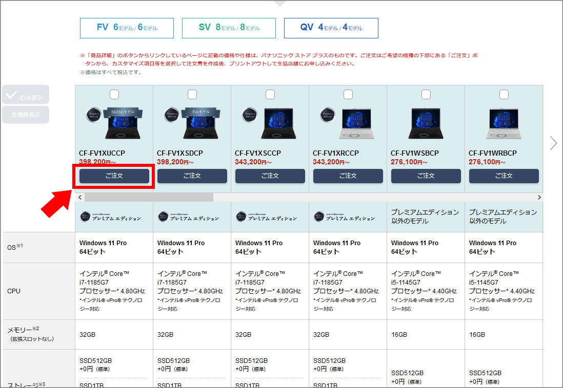The width and height of the screenshot is (563, 388).
Task: Click the ご注文 button for CF-FV1XRCCP
Action: tap(348, 176)
